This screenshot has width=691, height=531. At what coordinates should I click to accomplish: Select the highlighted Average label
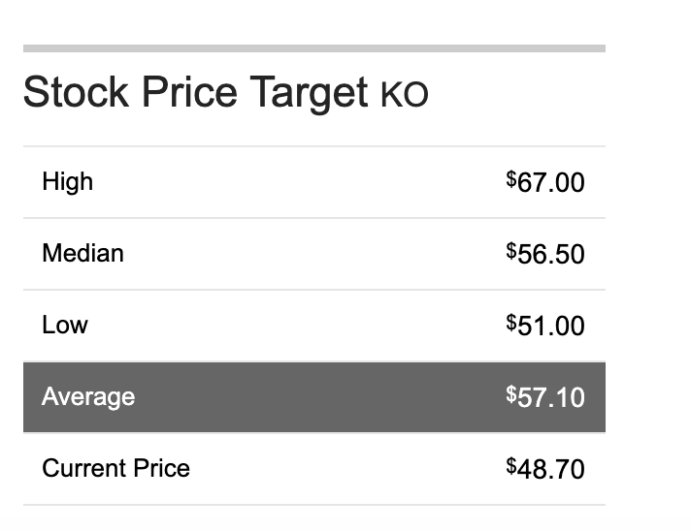tap(88, 397)
